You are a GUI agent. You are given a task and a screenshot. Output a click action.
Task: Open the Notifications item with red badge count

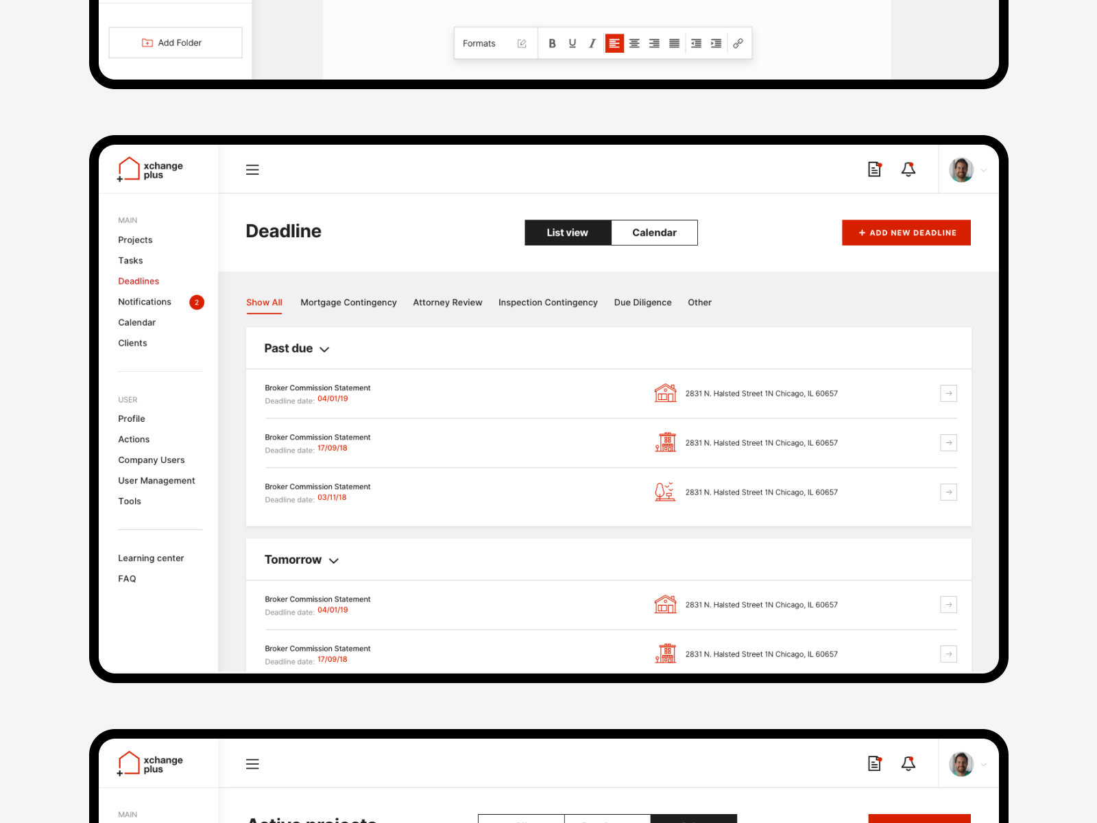tap(144, 302)
